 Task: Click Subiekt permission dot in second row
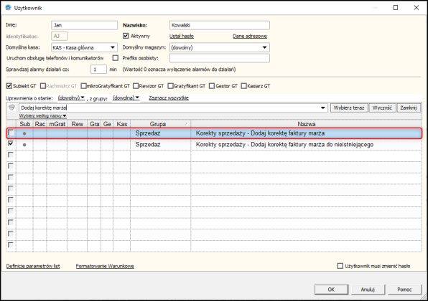(x=24, y=145)
